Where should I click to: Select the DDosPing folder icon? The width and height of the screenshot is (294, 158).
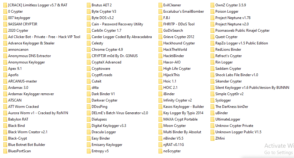tap(89, 107)
